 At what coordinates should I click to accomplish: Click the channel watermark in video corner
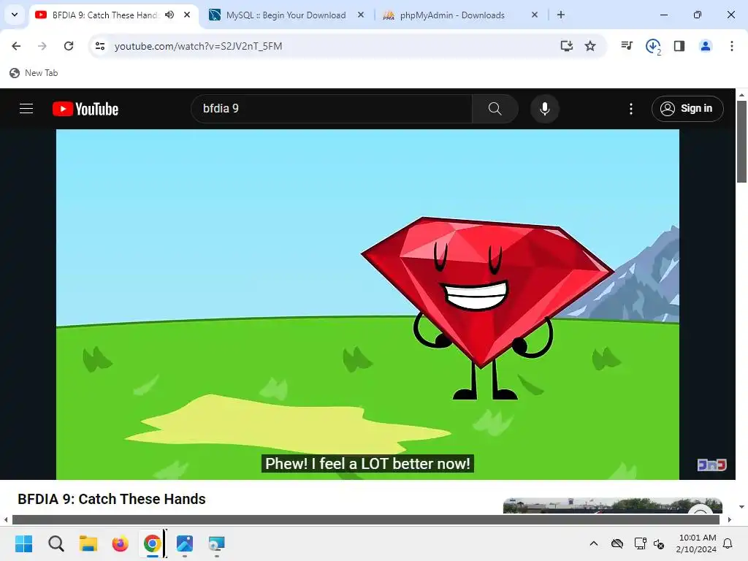[x=711, y=465]
